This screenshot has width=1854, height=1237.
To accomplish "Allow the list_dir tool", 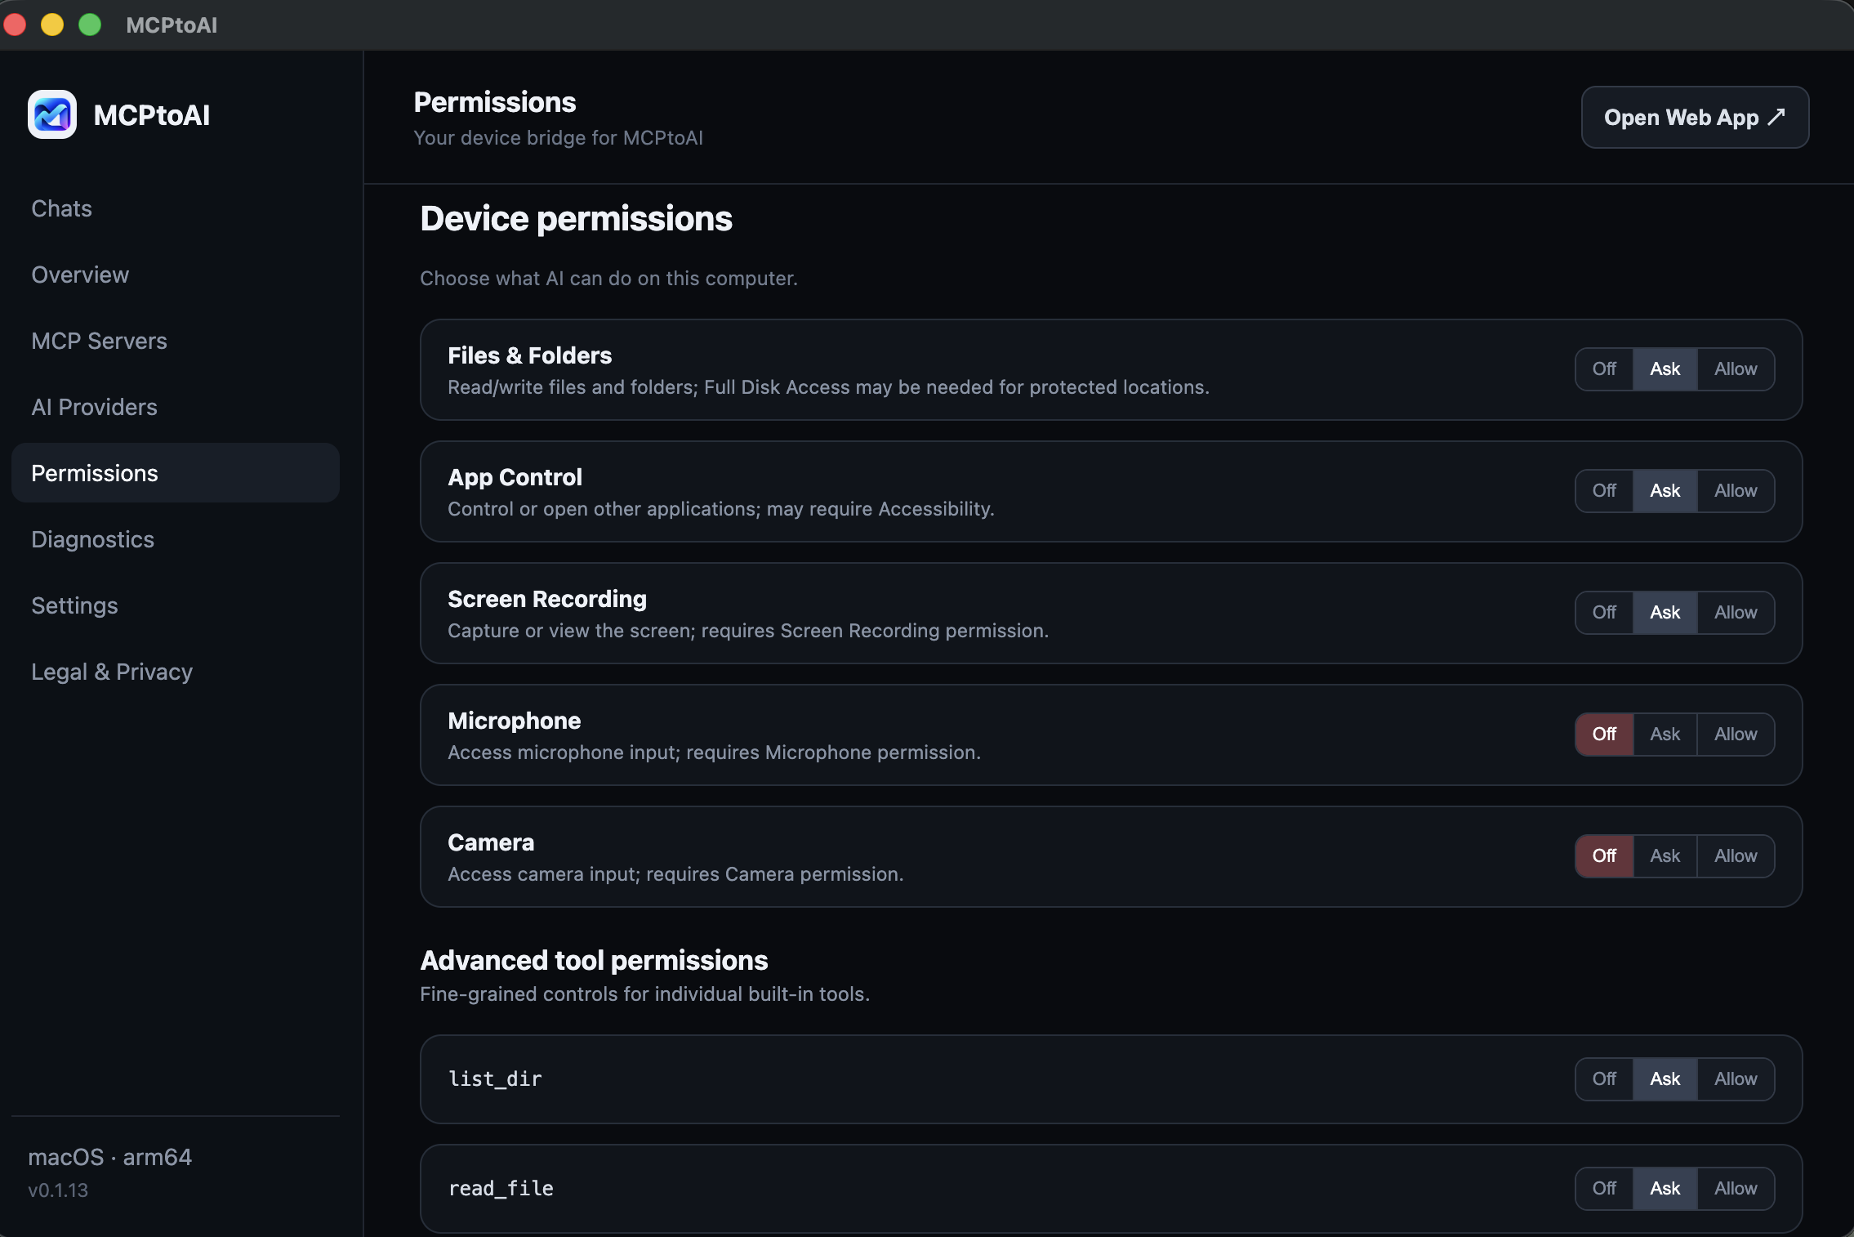I will tap(1736, 1079).
